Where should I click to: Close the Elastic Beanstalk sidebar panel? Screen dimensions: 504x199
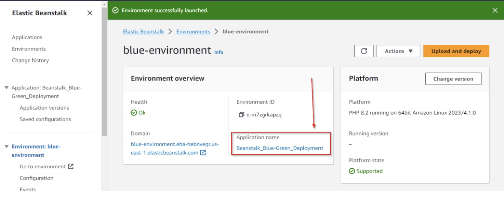[90, 13]
